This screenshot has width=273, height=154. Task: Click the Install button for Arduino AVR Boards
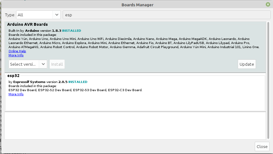click(57, 64)
